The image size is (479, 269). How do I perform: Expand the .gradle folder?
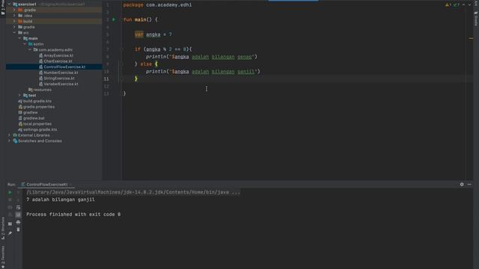point(14,10)
